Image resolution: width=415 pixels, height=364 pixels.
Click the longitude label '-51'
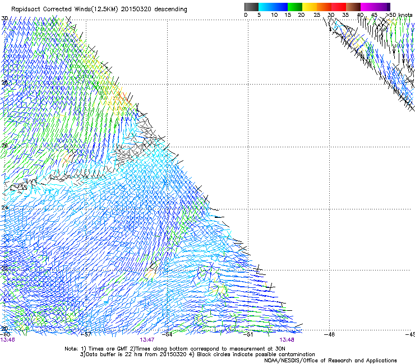[x=248, y=334]
